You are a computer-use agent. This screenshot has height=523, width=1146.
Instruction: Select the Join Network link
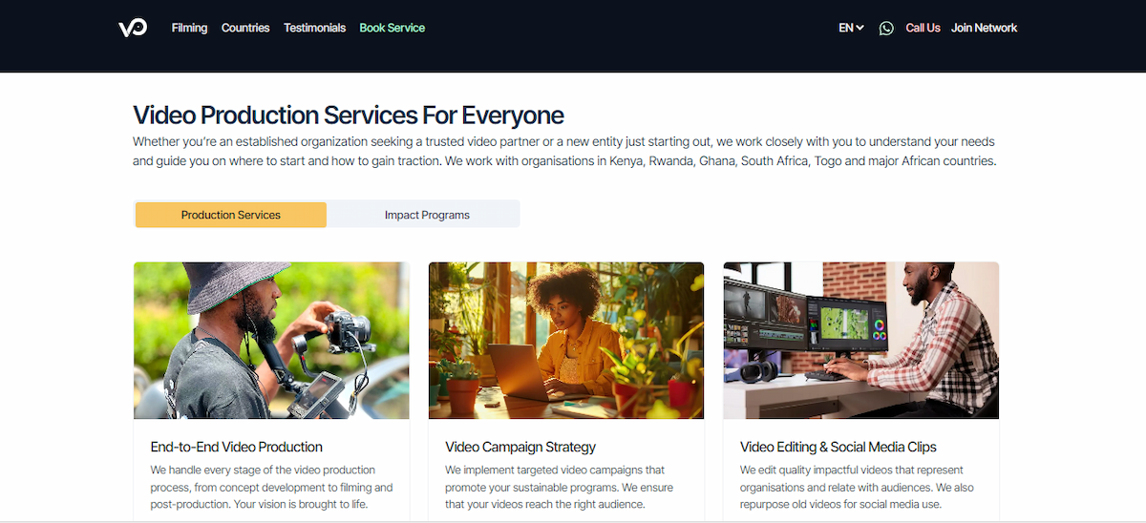[x=984, y=28]
